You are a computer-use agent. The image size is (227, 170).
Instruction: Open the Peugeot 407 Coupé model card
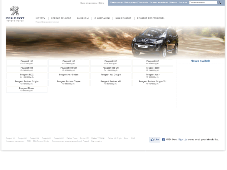click(x=111, y=76)
